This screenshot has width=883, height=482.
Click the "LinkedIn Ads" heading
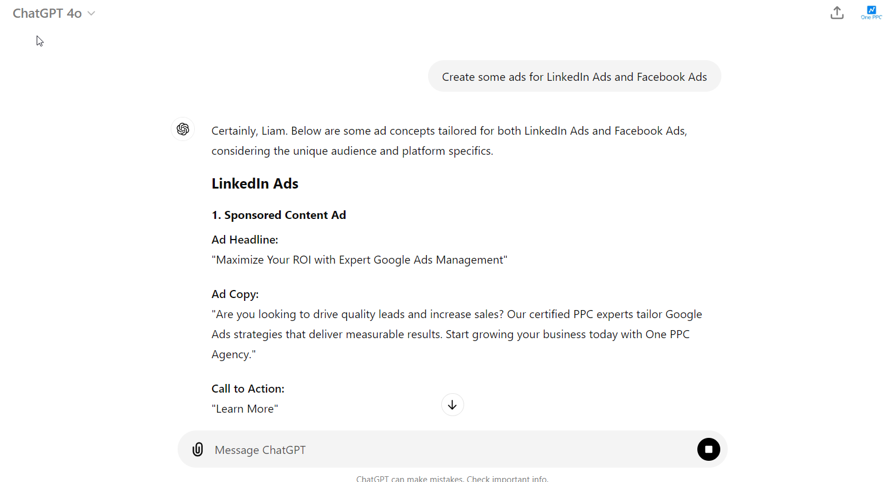(x=255, y=183)
